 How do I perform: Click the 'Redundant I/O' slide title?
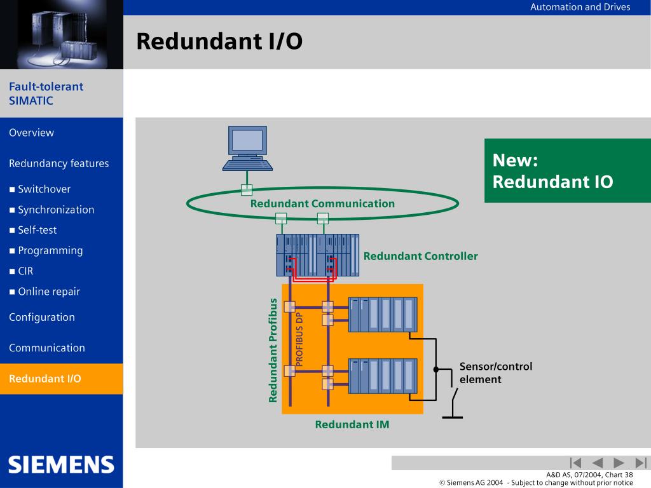click(219, 41)
